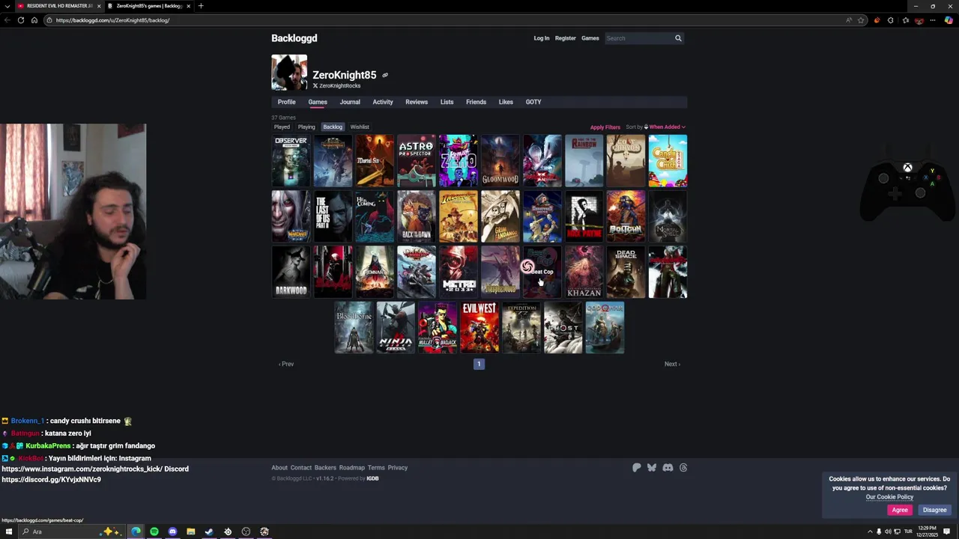Reload the page with the browser refresh icon
Image resolution: width=959 pixels, height=539 pixels.
[x=20, y=20]
